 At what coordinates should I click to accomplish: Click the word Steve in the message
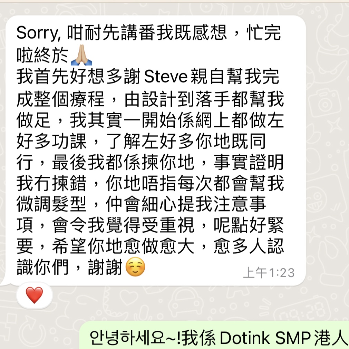166,77
